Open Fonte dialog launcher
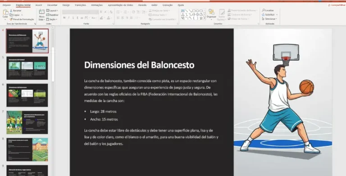This screenshot has height=176, width=346. click(114, 23)
